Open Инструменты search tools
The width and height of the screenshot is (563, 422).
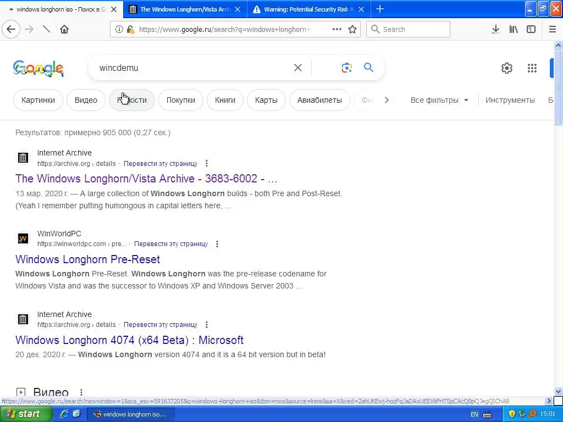[510, 100]
